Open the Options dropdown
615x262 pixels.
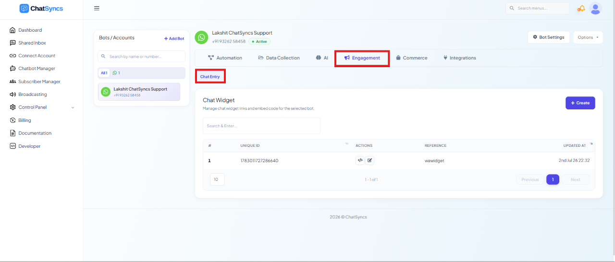[x=588, y=37]
